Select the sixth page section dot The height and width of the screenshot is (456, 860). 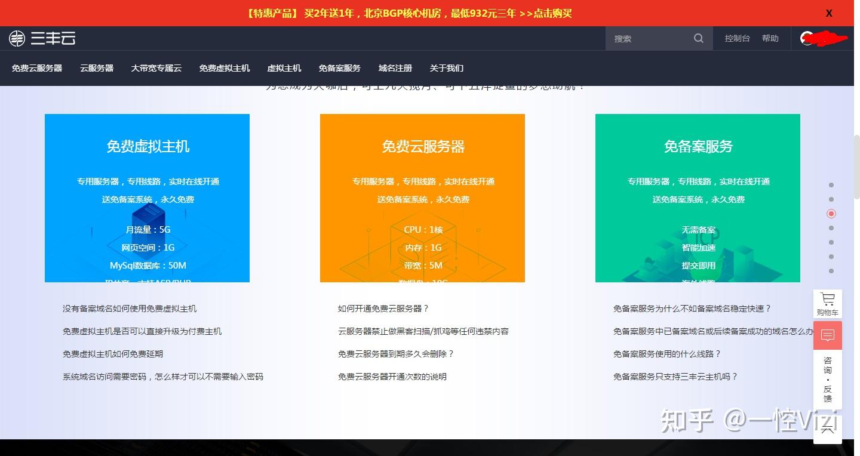click(x=831, y=257)
